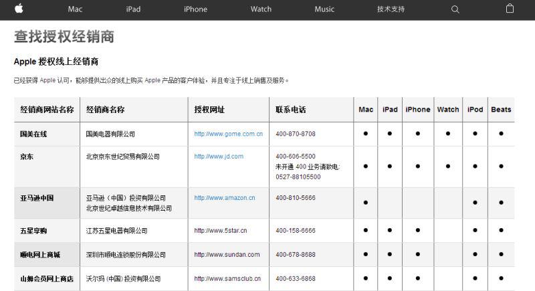Select the 五星享购 row name
Screen dimensions: 535x291
(x=33, y=231)
